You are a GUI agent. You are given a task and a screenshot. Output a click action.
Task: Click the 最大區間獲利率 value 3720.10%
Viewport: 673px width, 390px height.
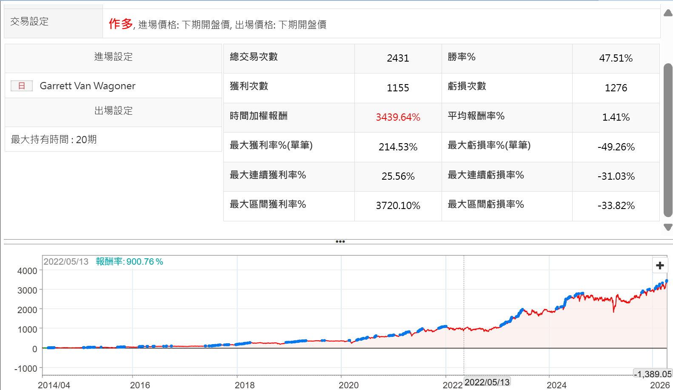point(398,206)
